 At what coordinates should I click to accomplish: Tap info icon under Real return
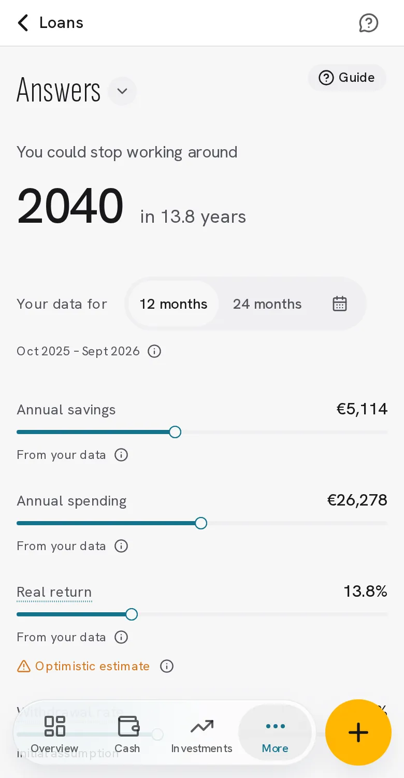pyautogui.click(x=121, y=637)
